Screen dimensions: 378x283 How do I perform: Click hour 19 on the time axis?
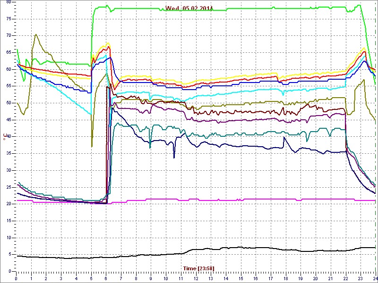301,278
